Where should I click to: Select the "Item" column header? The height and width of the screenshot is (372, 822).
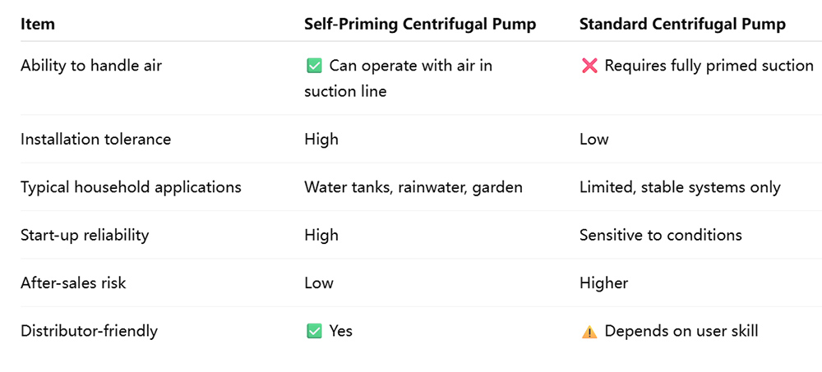pos(38,24)
